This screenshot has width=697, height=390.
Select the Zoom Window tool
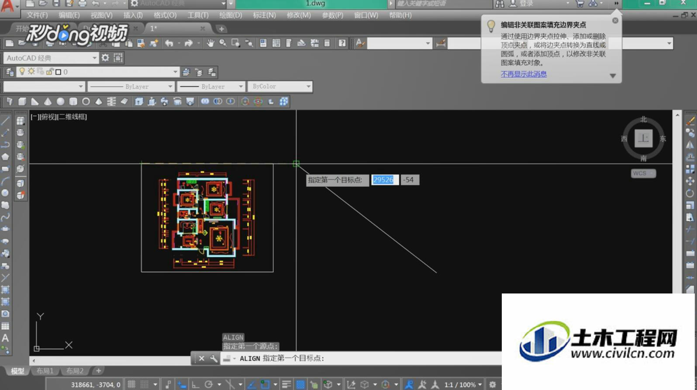pyautogui.click(x=236, y=43)
